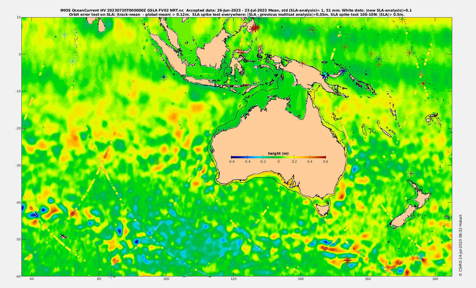Click the latitude axis label 10
Screen dimensions: 476x288
point(19,17)
